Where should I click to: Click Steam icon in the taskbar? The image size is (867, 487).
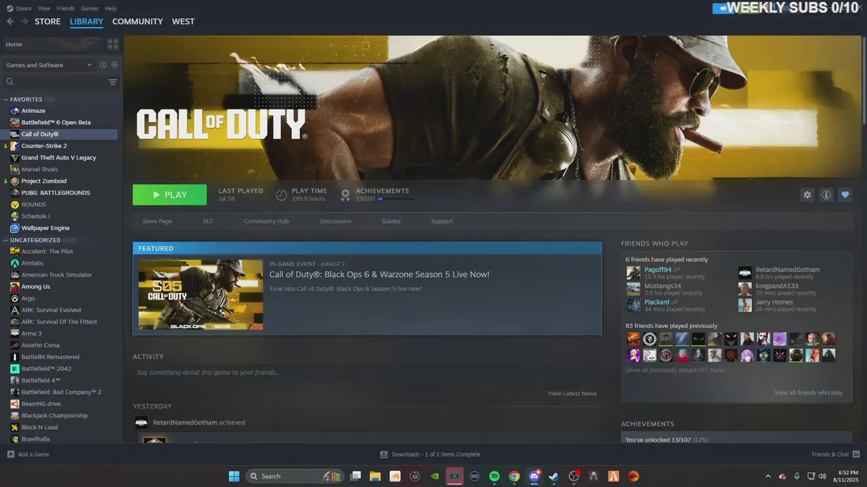(x=554, y=476)
